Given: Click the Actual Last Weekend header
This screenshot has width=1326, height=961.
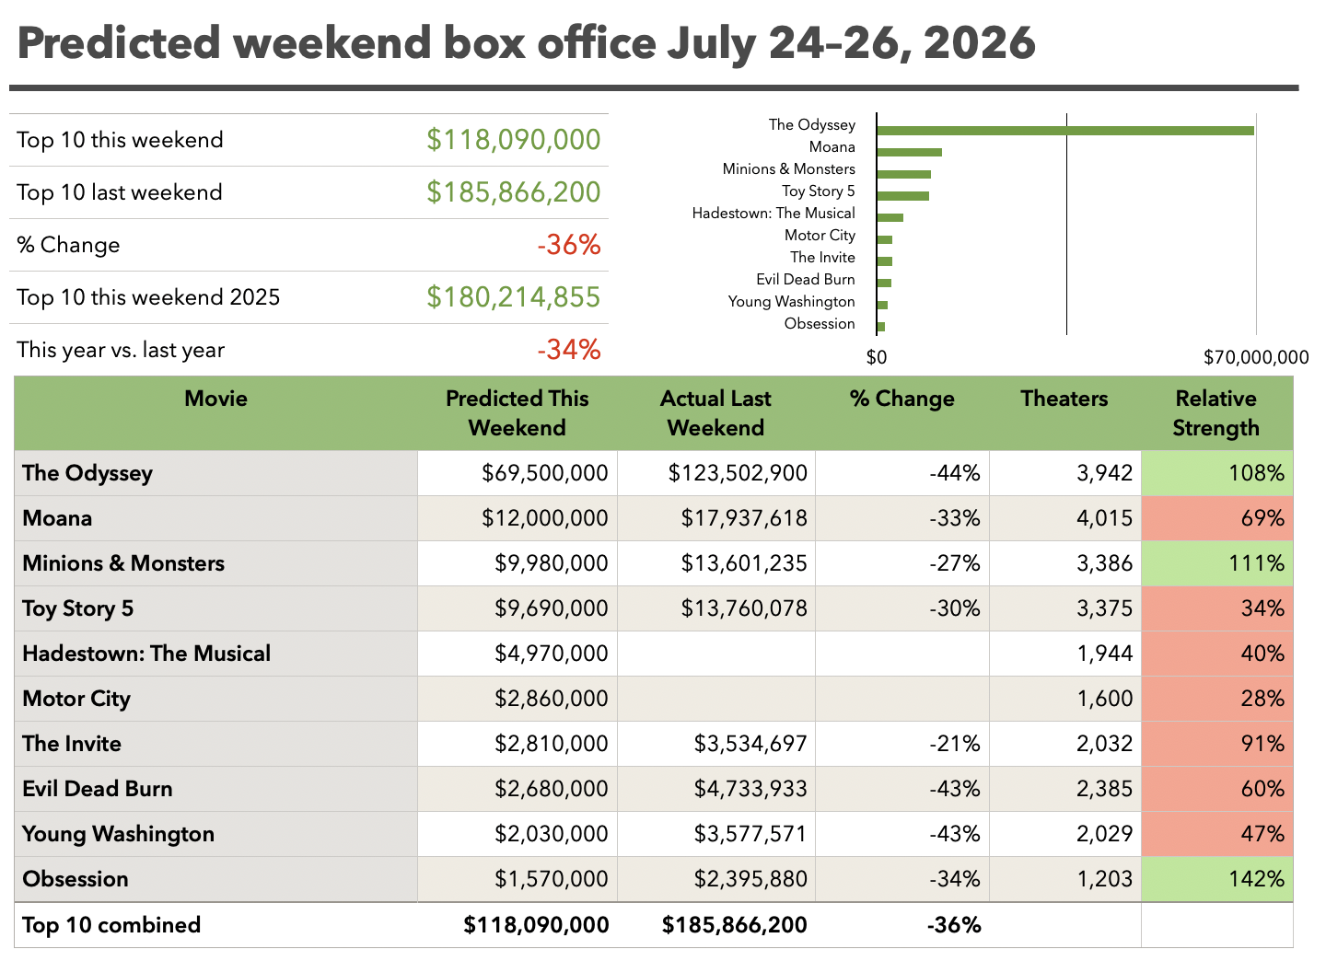Looking at the screenshot, I should 716,413.
